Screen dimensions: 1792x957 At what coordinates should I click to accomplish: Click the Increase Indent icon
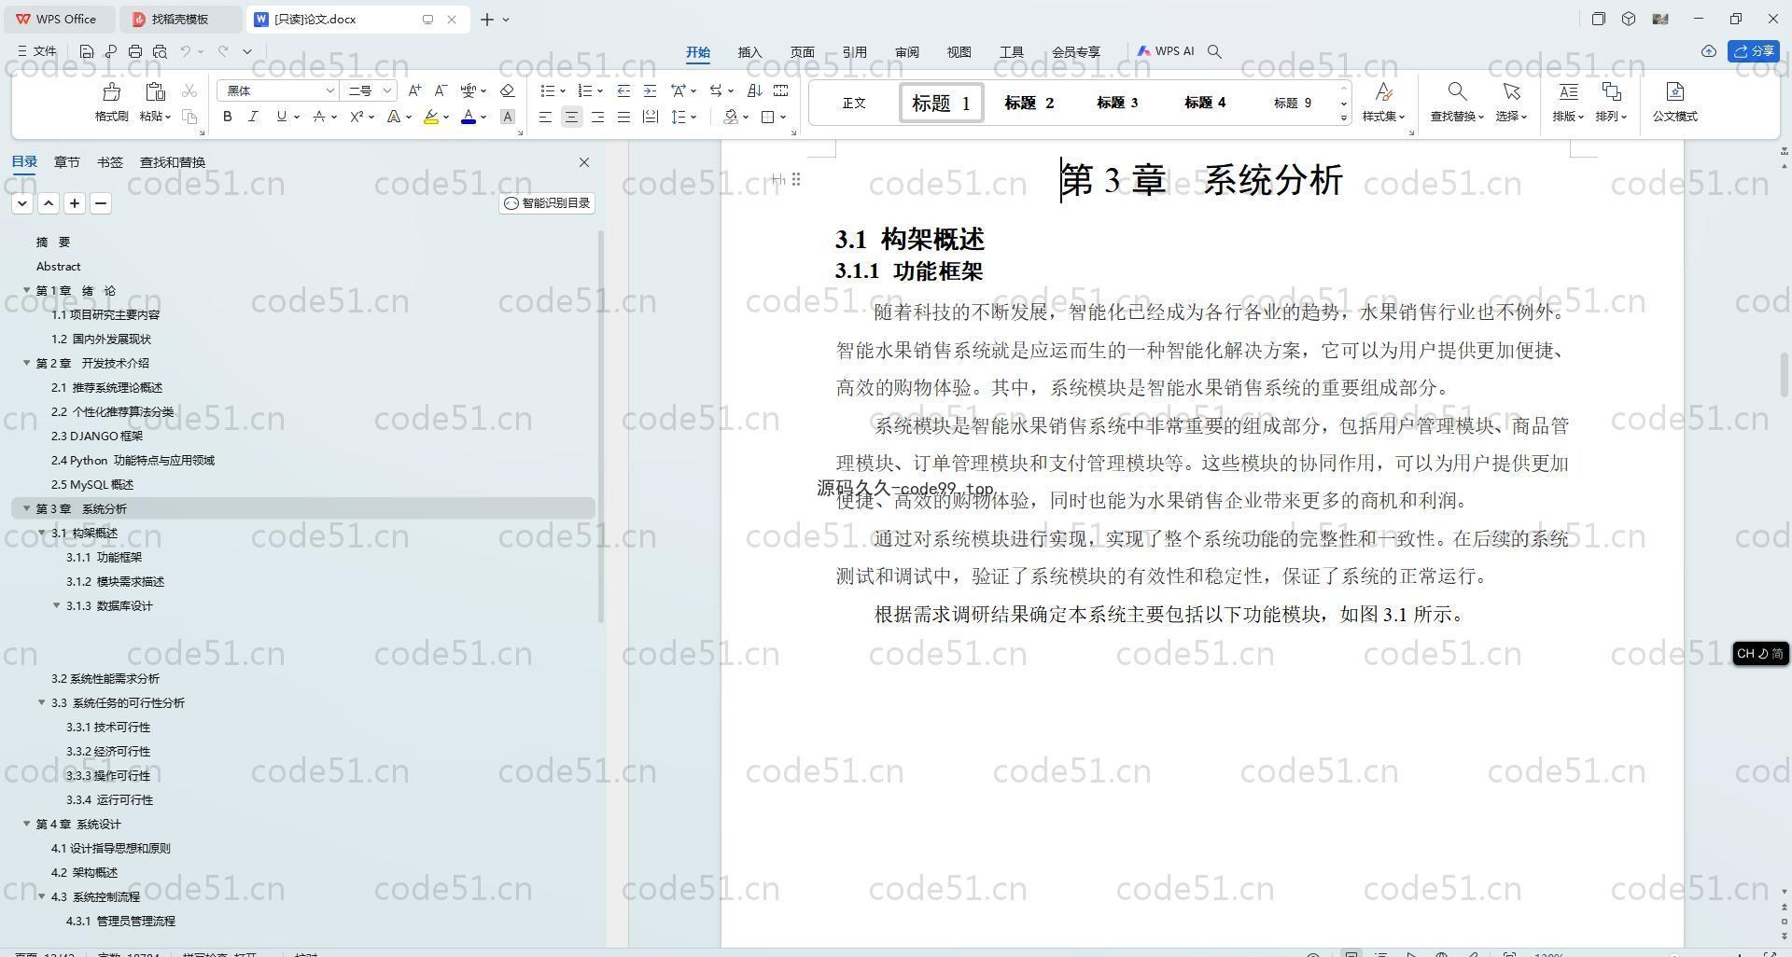[x=650, y=90]
